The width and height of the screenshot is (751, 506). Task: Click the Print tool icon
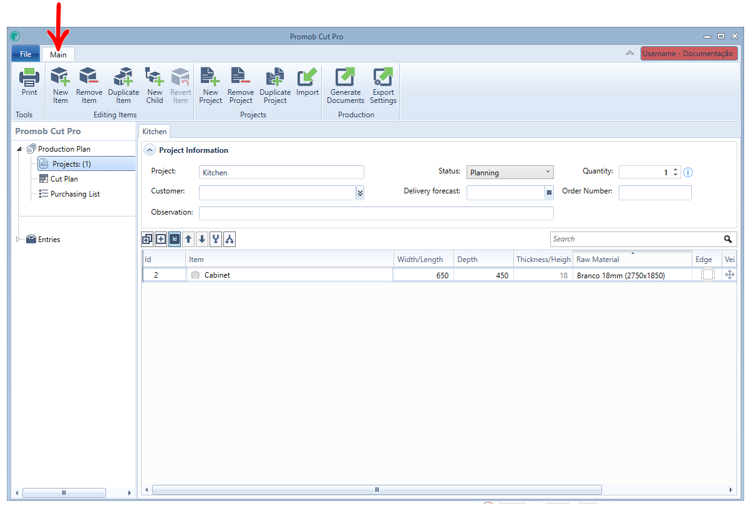(29, 83)
